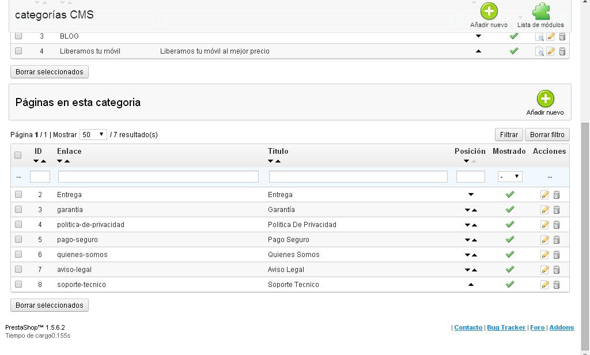Delete the soporte-tecnico page via trash icon
Image resolution: width=590 pixels, height=355 pixels.
click(557, 285)
